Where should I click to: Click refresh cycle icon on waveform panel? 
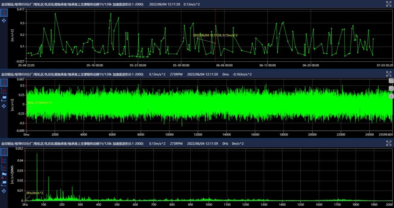[391, 96]
